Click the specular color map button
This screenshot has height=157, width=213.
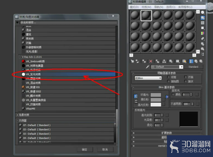164,104
